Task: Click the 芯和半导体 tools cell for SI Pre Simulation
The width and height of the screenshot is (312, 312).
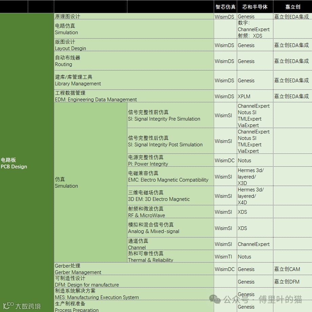Action: click(255, 116)
